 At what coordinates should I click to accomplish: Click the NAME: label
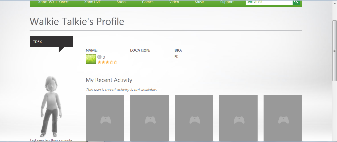(x=92, y=50)
